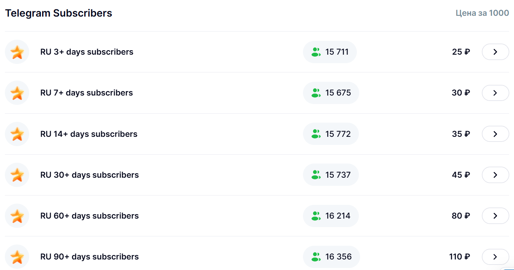
Task: Click the Telegram Subscribers heading
Action: pos(59,13)
